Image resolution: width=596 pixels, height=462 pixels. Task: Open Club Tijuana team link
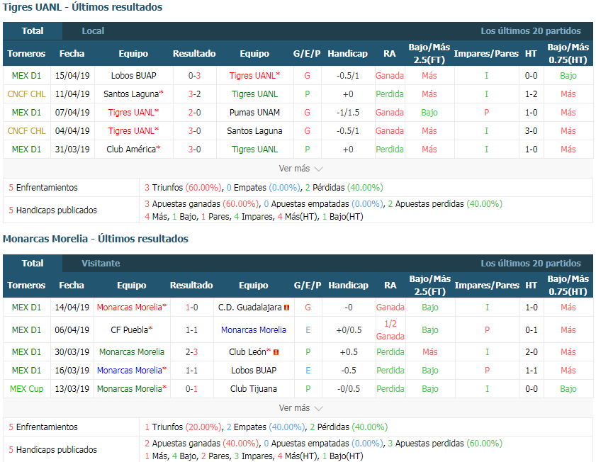(254, 389)
